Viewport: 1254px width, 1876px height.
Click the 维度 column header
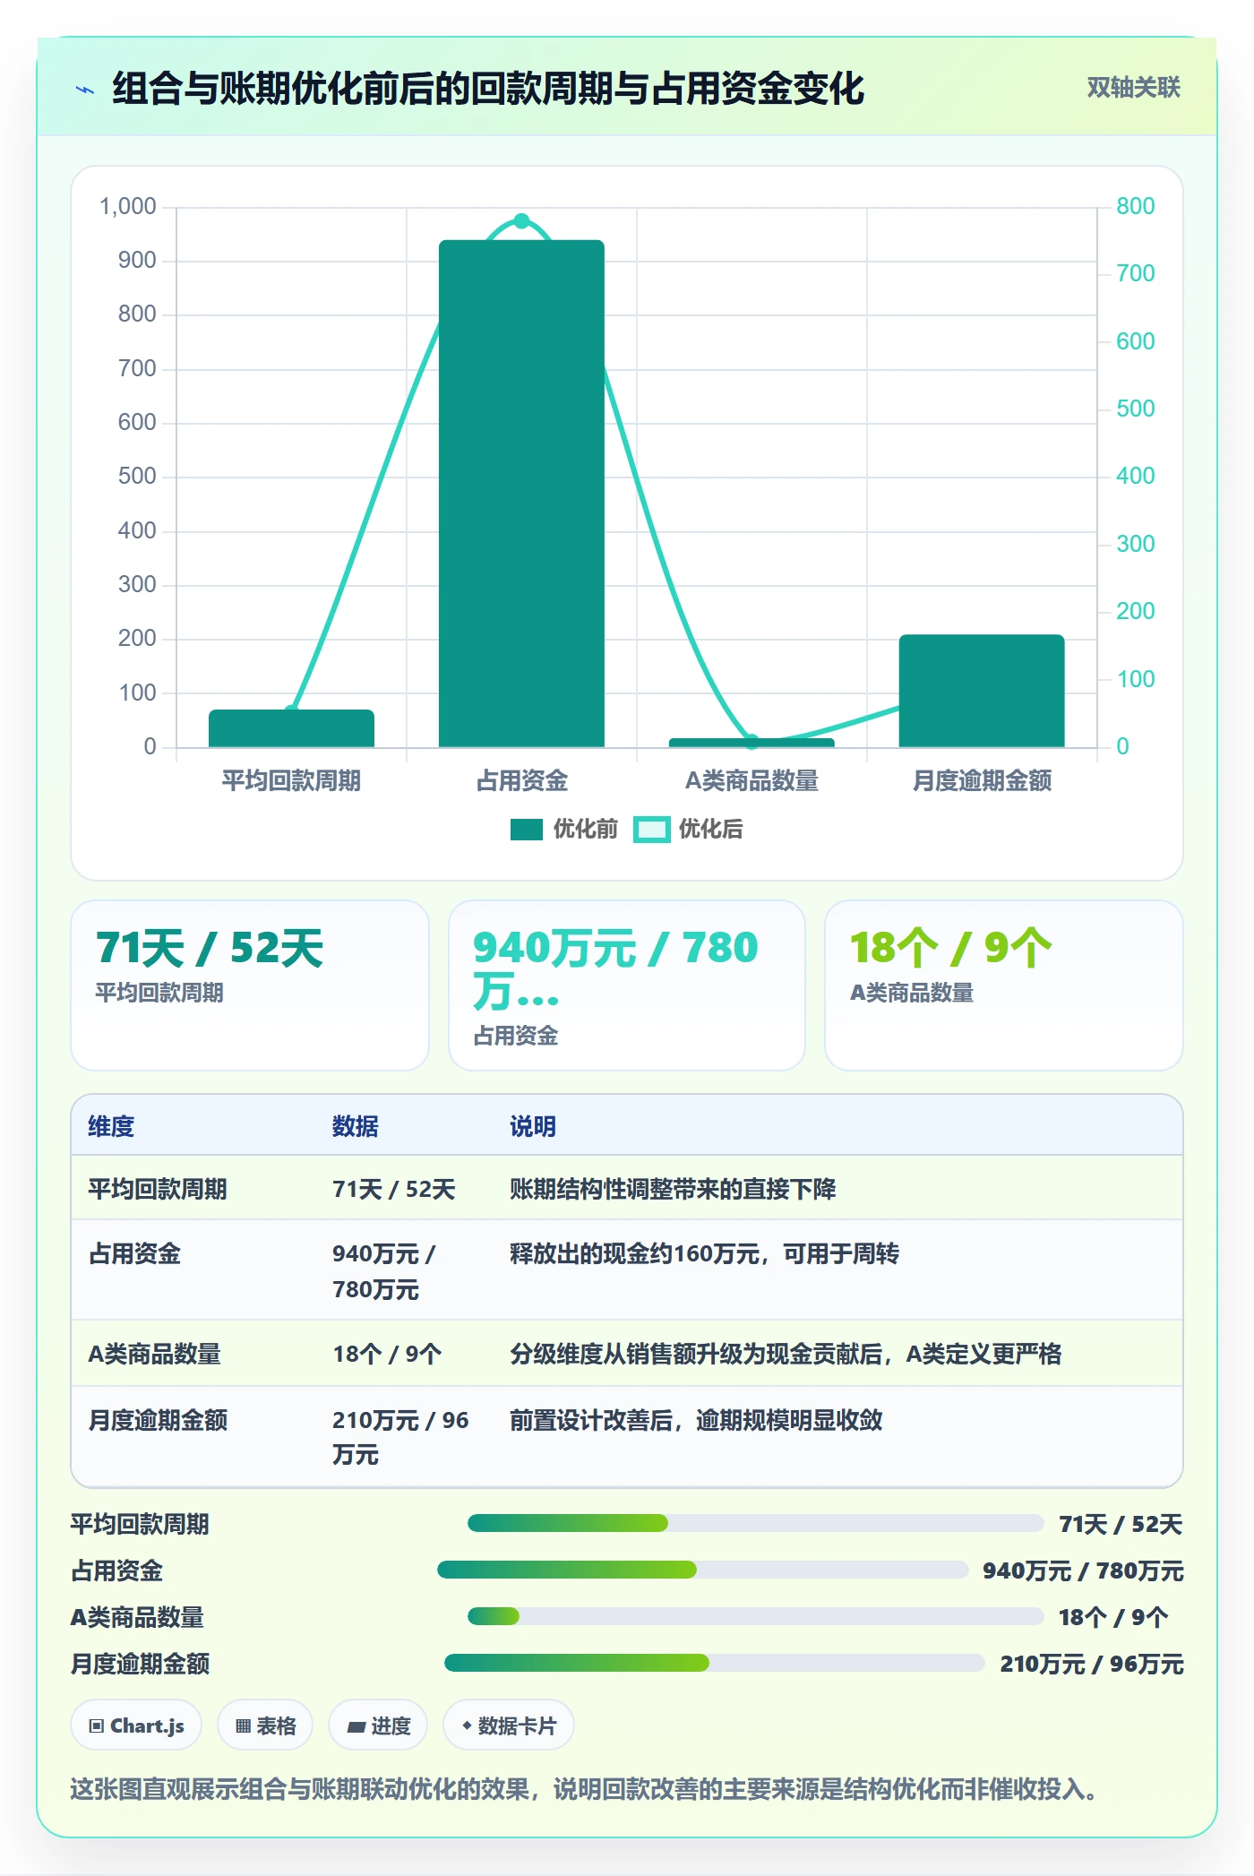coord(111,1126)
